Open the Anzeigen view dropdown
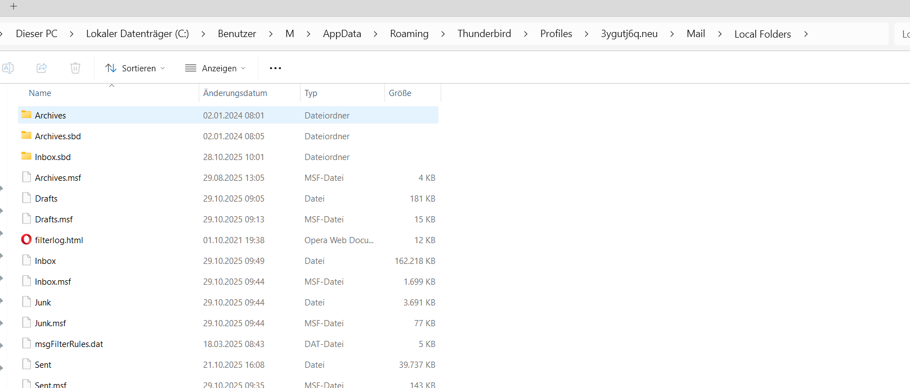The image size is (910, 388). point(216,68)
